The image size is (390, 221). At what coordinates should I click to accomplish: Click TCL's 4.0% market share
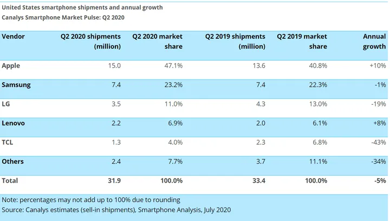click(x=175, y=142)
